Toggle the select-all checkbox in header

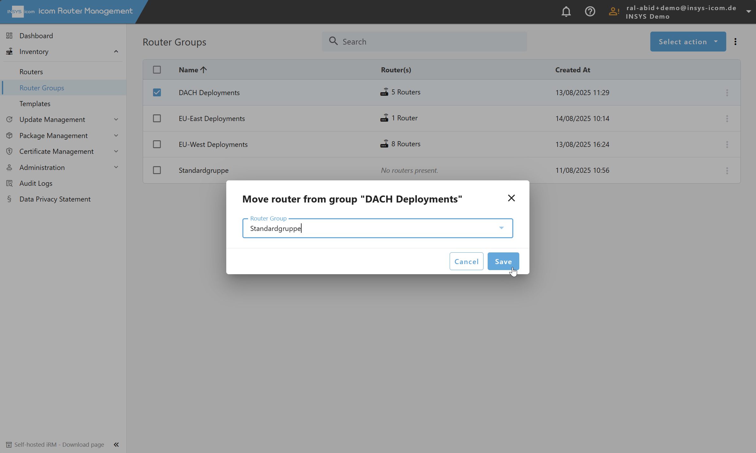click(157, 69)
